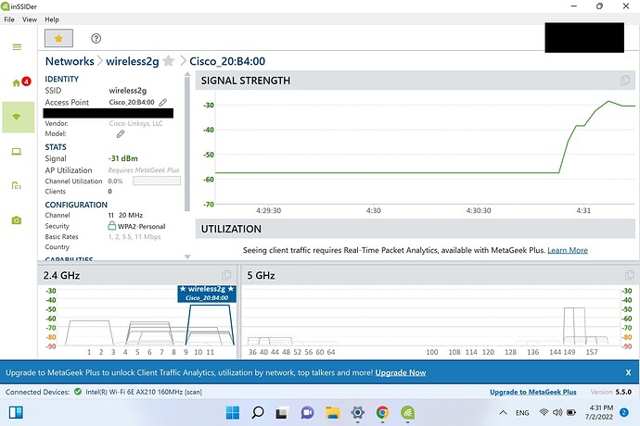Open taskbar Search
640x426 pixels.
pyautogui.click(x=258, y=412)
